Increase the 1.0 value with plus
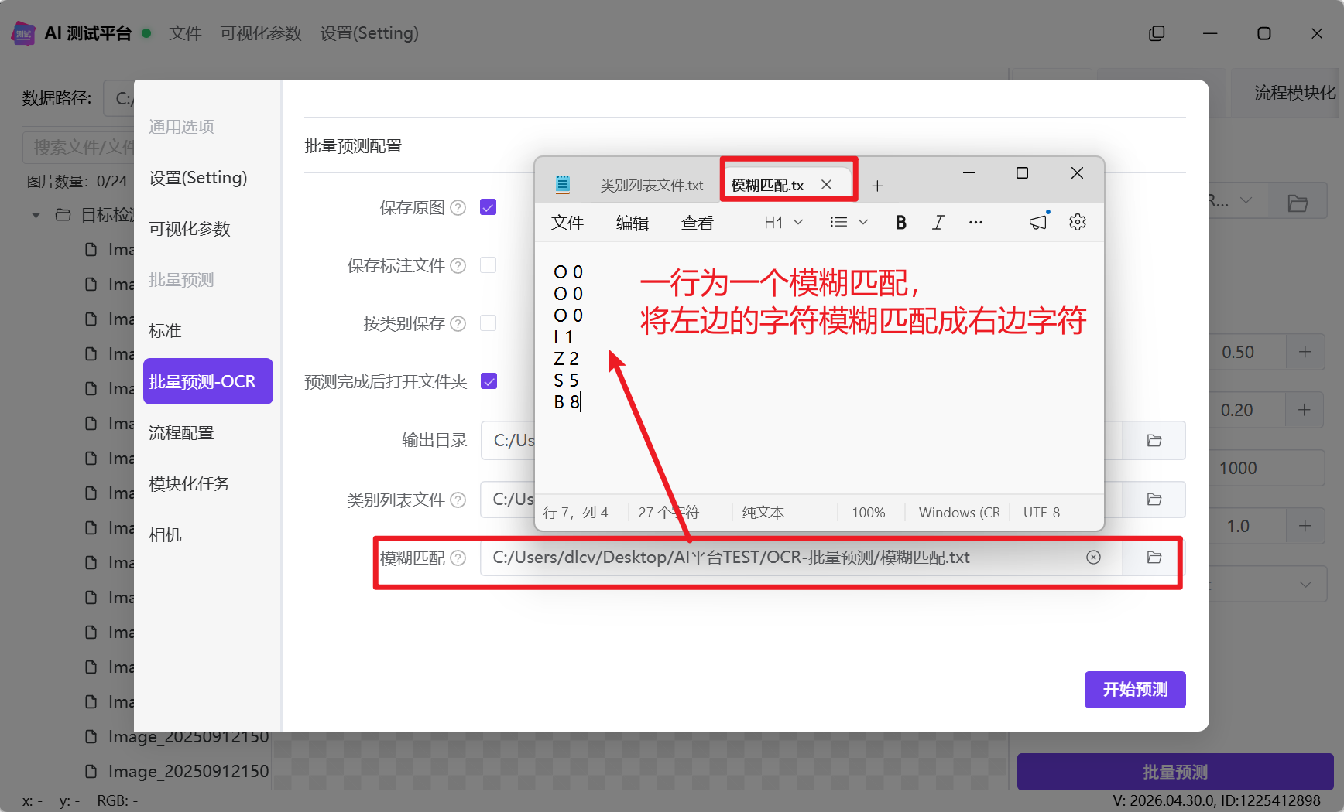This screenshot has width=1344, height=812. [x=1305, y=526]
